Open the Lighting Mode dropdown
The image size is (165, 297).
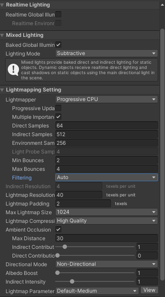pos(107,53)
